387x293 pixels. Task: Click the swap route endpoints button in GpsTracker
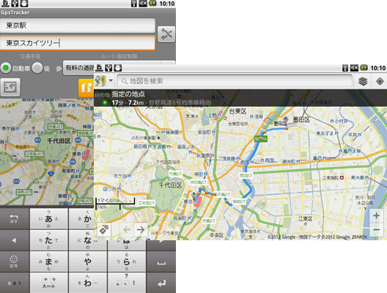pos(166,34)
